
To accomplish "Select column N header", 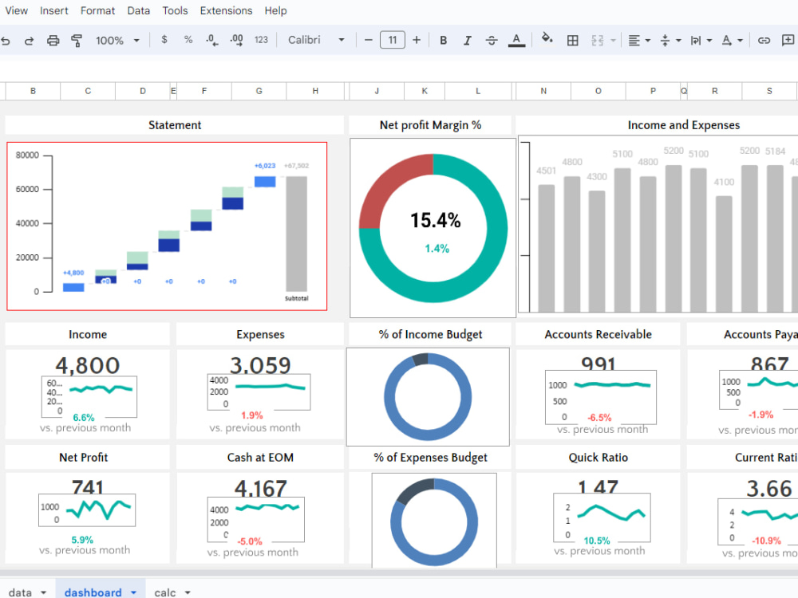I will tap(543, 91).
